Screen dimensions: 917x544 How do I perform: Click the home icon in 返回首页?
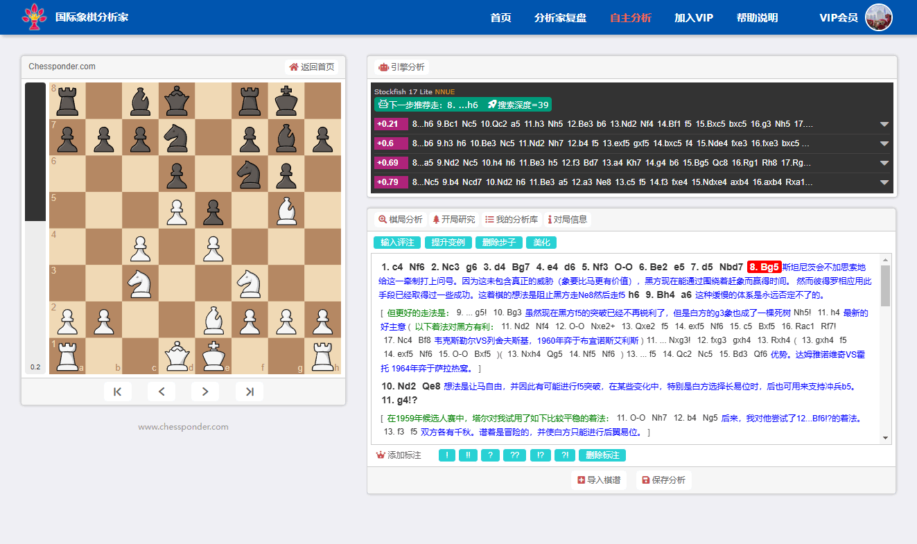tap(294, 67)
